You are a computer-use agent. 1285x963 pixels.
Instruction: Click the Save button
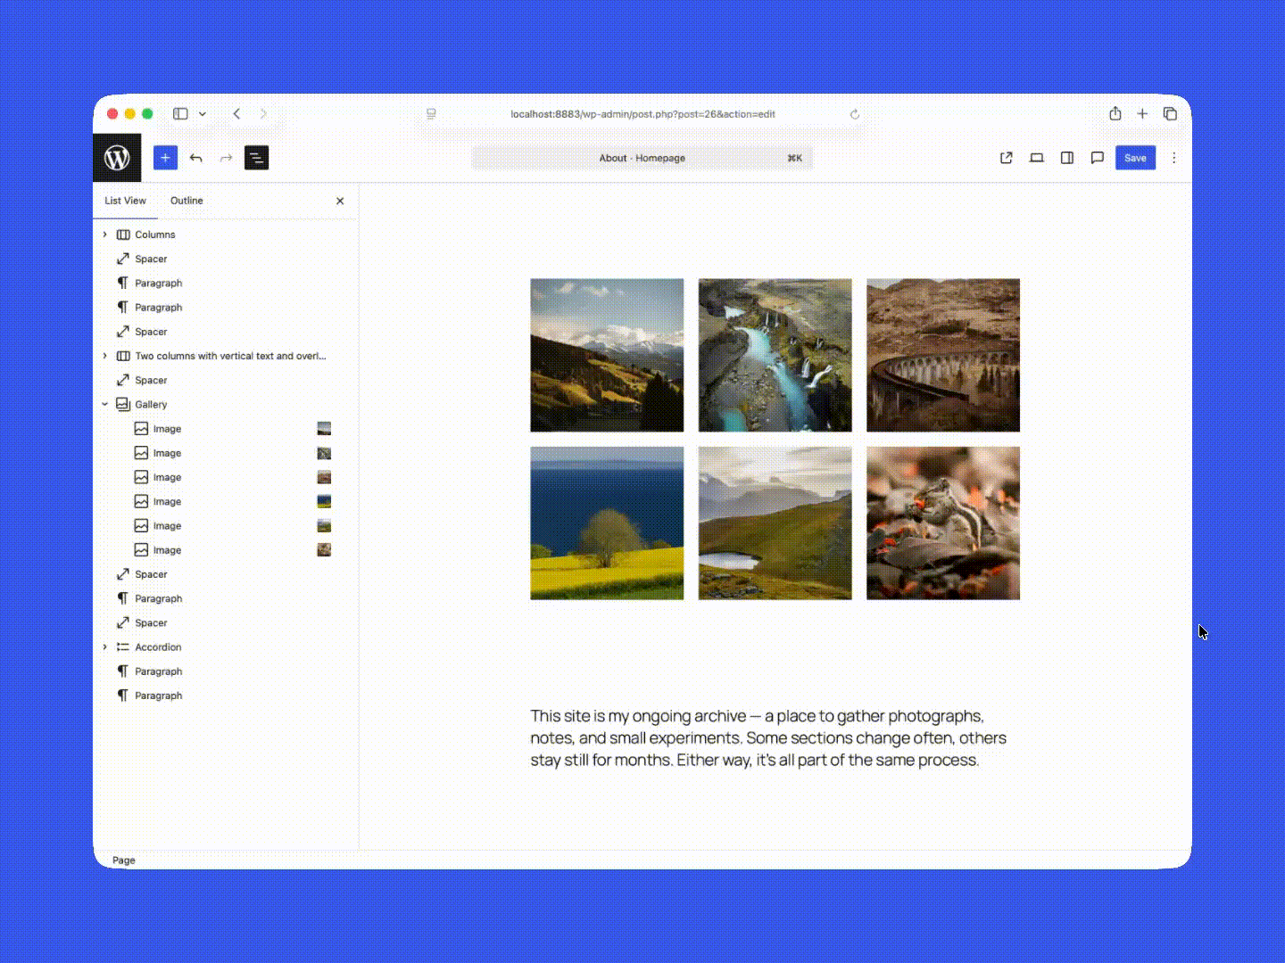tap(1135, 158)
